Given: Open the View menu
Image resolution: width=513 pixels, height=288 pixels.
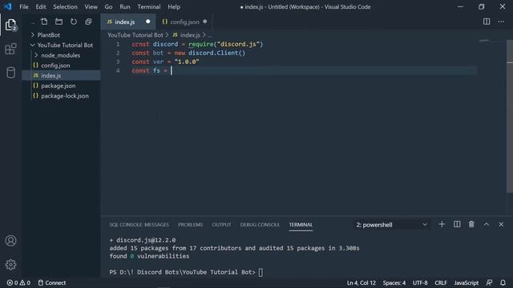Looking at the screenshot, I should [x=91, y=6].
